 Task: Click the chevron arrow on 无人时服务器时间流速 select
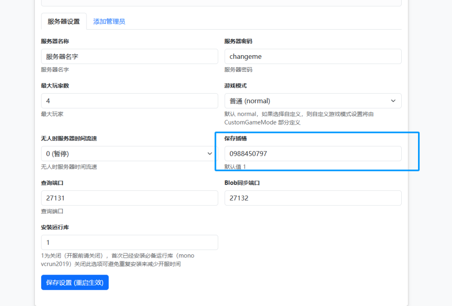pos(210,154)
